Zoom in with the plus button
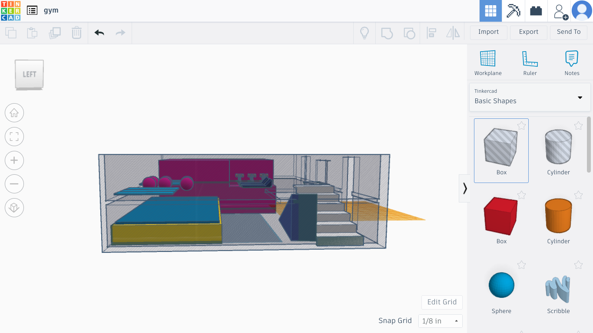The height and width of the screenshot is (333, 593). tap(14, 160)
